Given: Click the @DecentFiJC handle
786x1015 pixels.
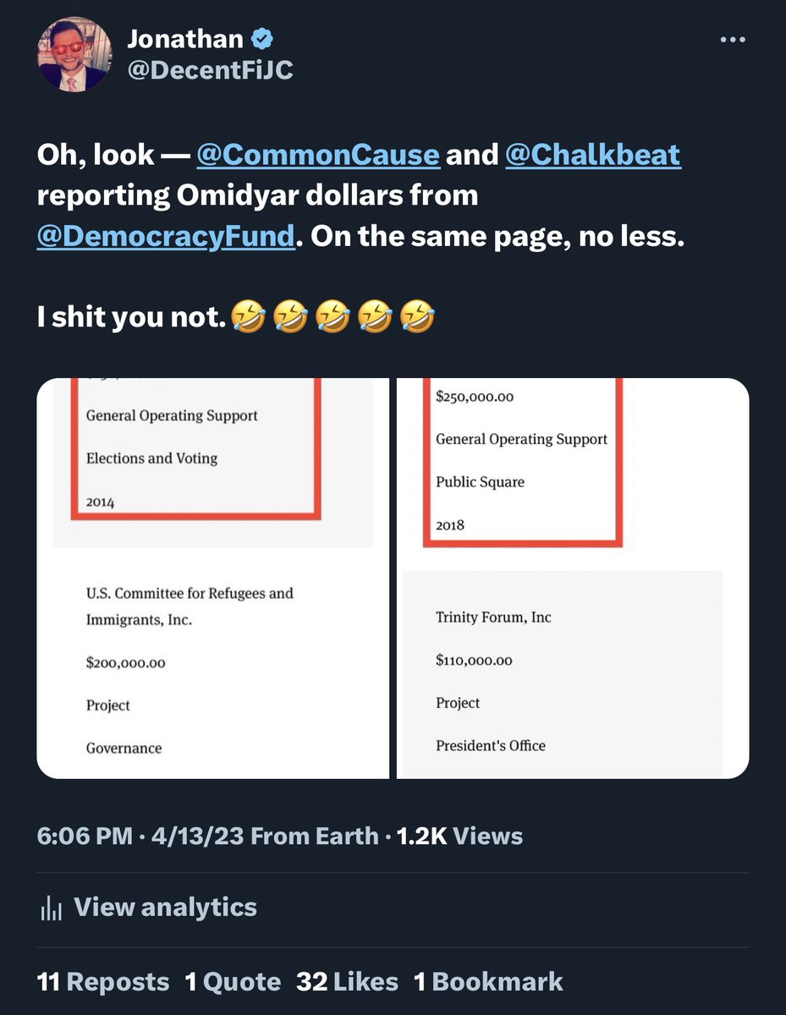Looking at the screenshot, I should [210, 69].
